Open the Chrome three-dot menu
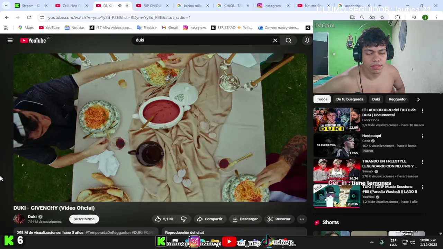The image size is (443, 249). click(436, 17)
